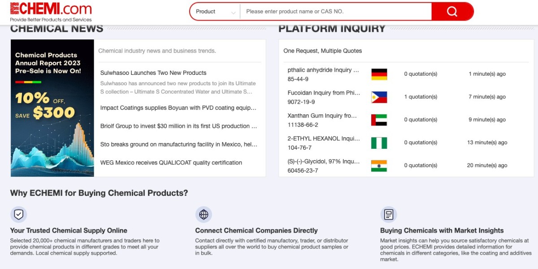Viewport: 538px width, 269px height.
Task: Open the Product category dropdown
Action: [x=216, y=12]
